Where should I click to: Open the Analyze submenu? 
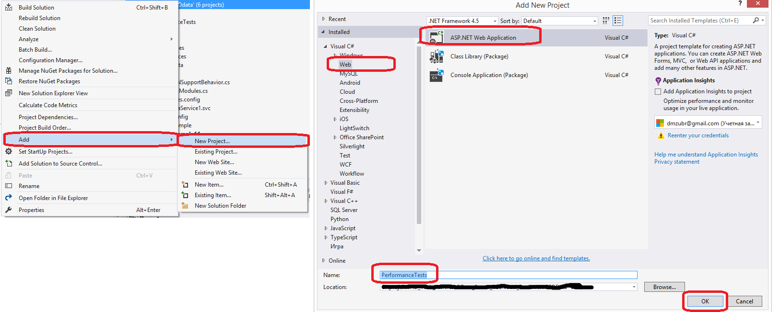(90, 39)
